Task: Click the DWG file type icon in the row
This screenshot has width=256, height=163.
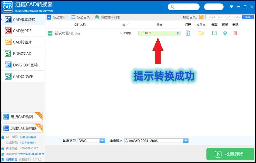Action: pos(50,33)
